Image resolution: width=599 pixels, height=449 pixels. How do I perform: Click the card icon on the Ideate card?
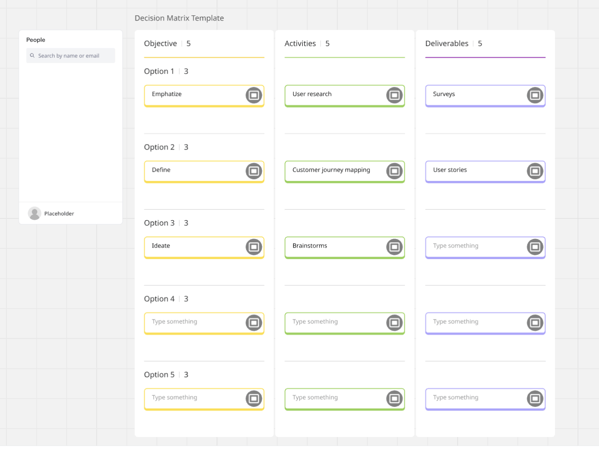pos(253,247)
